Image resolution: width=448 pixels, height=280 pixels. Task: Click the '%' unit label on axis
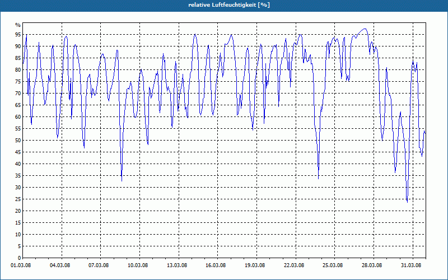click(18, 25)
